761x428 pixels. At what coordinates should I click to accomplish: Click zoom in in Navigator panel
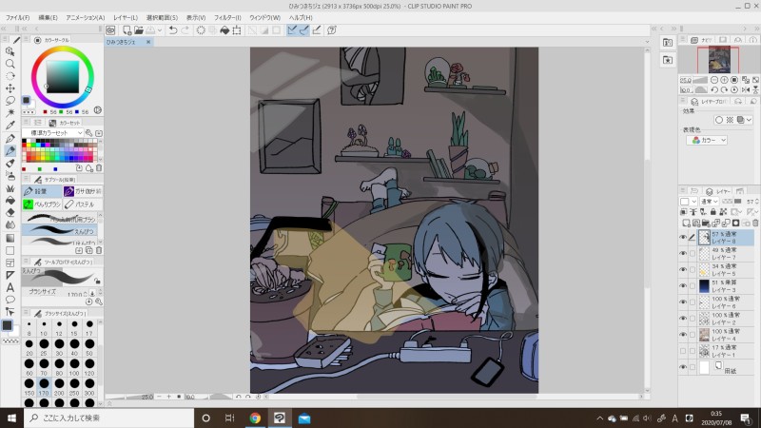point(724,80)
